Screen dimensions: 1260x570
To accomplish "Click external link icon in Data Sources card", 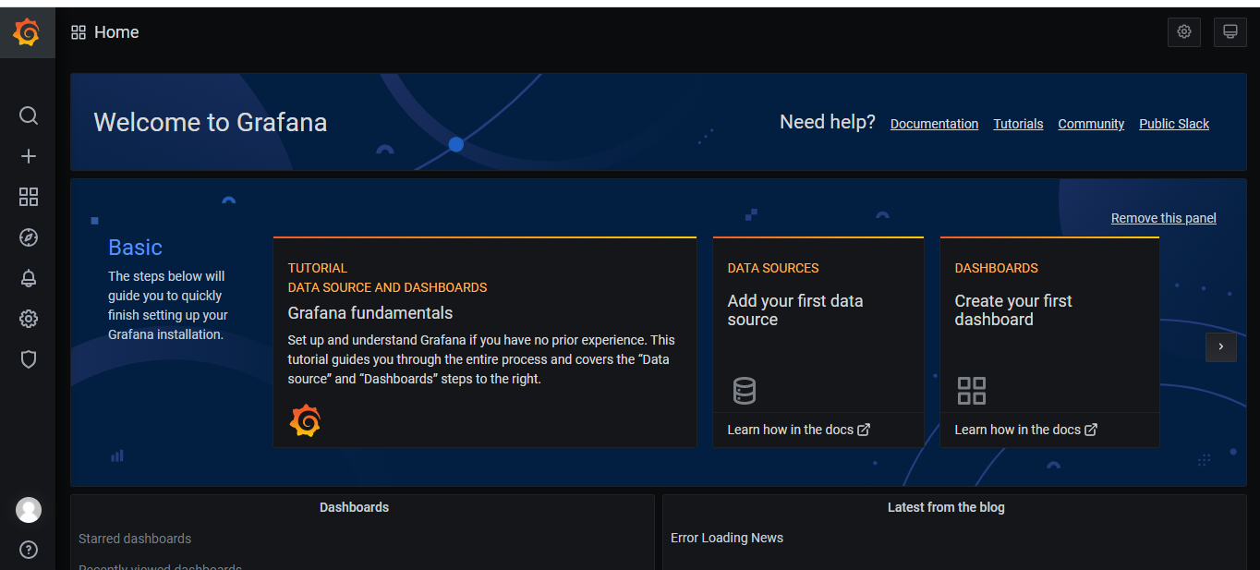I will tap(864, 430).
